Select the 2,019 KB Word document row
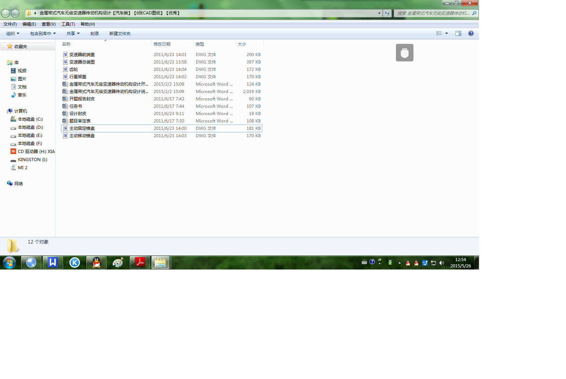This screenshot has height=379, width=566. click(x=162, y=91)
